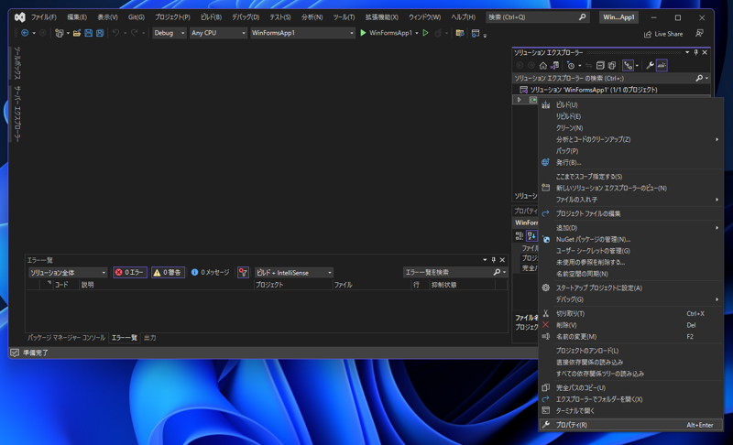
Task: Toggle the 0 メッセージ messages filter
Action: click(211, 272)
